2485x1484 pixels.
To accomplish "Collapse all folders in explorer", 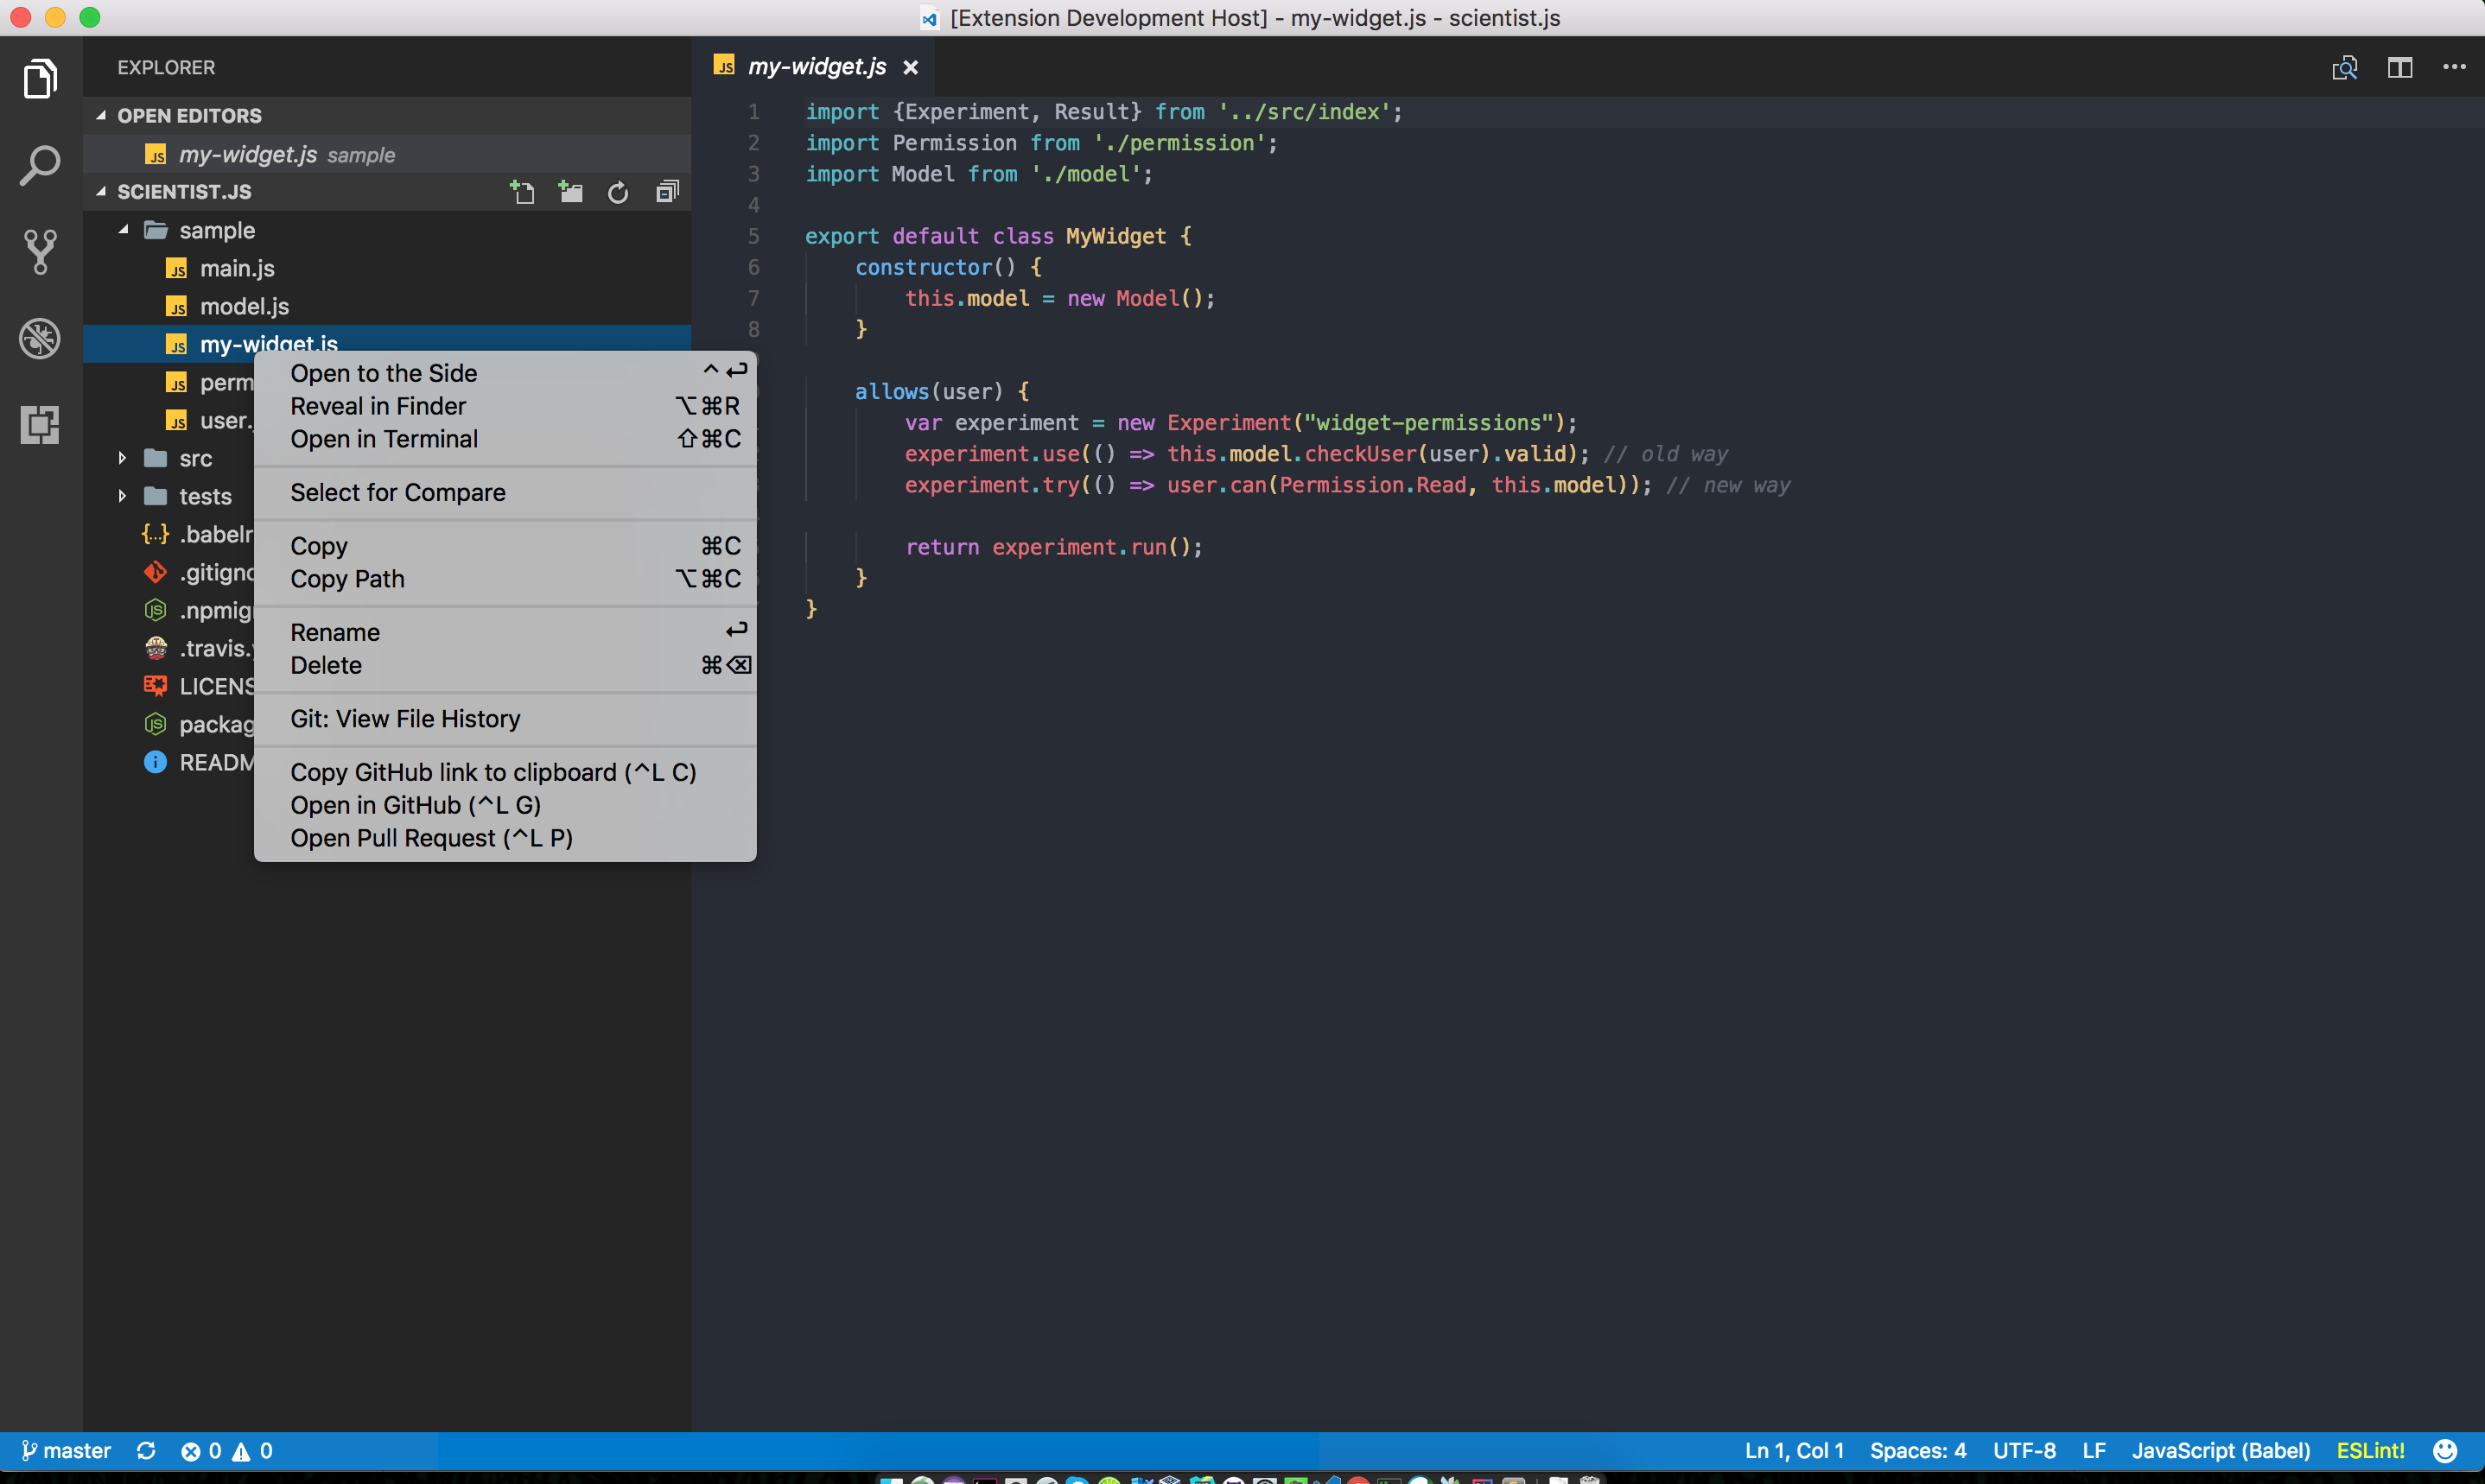I will coord(667,192).
